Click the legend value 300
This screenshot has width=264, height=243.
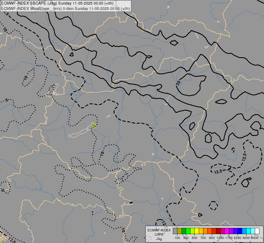point(186,238)
